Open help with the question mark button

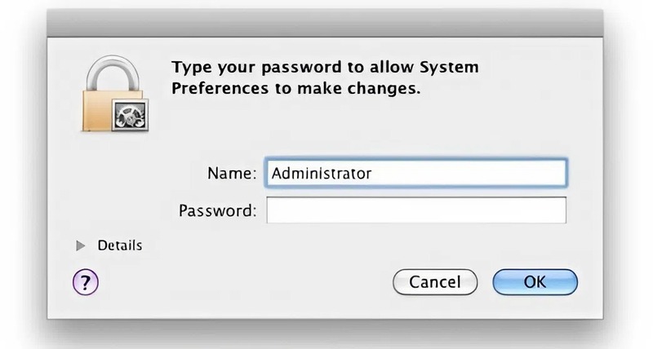pyautogui.click(x=86, y=283)
